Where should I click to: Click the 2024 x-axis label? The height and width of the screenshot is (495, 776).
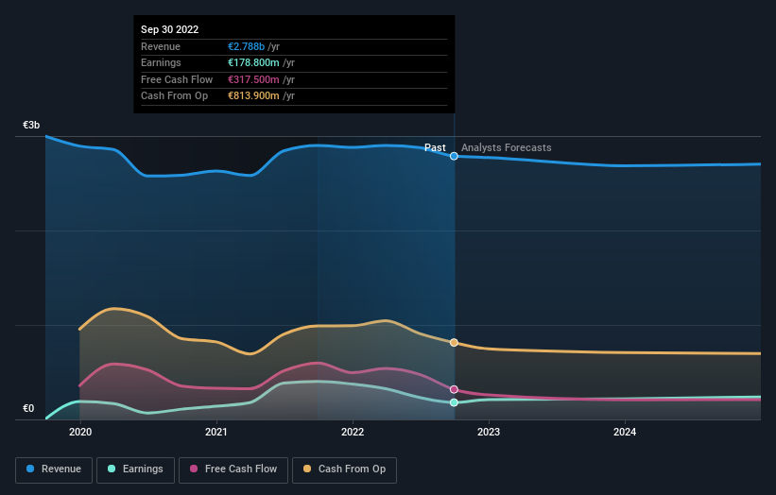pyautogui.click(x=625, y=433)
